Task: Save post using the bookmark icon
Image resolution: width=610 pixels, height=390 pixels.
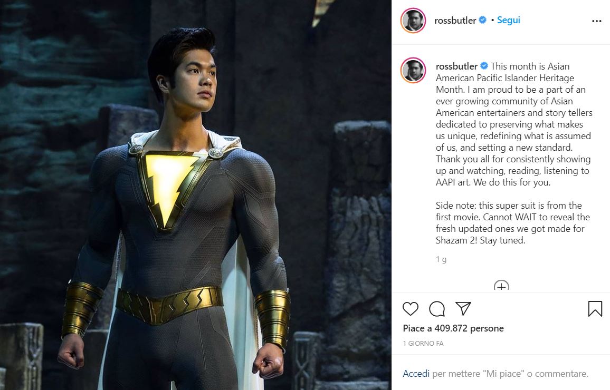Action: [x=595, y=309]
